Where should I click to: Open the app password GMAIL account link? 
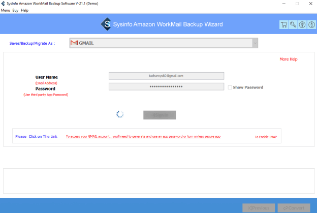(143, 137)
